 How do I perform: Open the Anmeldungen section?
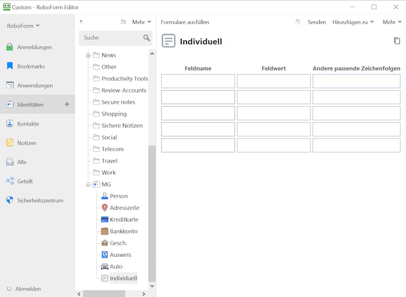(35, 47)
